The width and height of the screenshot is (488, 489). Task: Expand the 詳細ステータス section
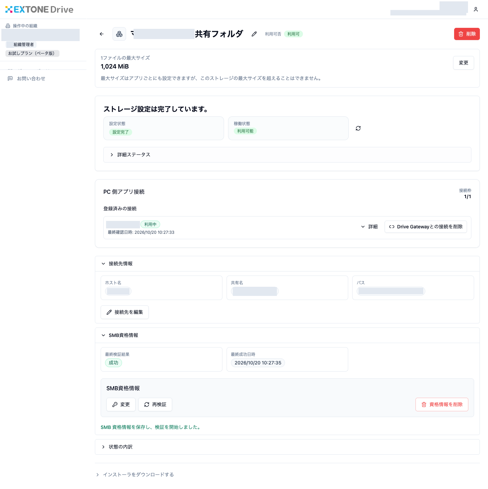pos(287,155)
